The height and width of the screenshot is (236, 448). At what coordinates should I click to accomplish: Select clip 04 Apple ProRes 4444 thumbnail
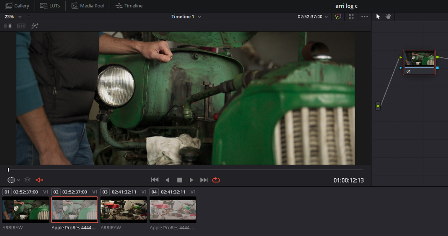pos(173,209)
